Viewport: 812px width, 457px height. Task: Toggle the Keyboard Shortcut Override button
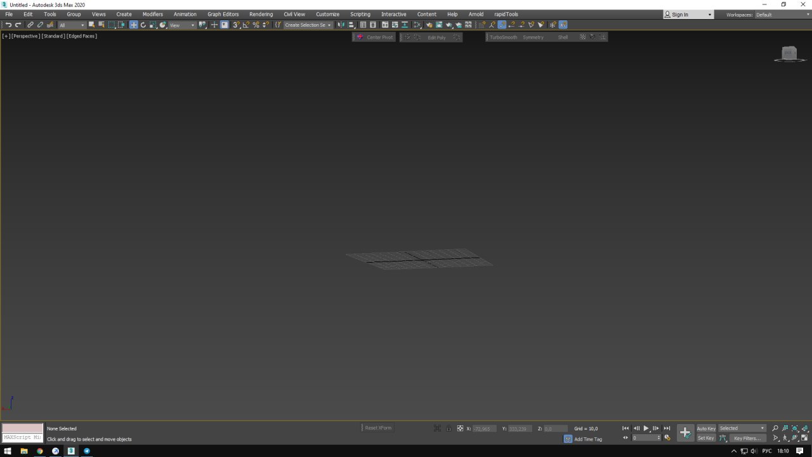pyautogui.click(x=225, y=25)
